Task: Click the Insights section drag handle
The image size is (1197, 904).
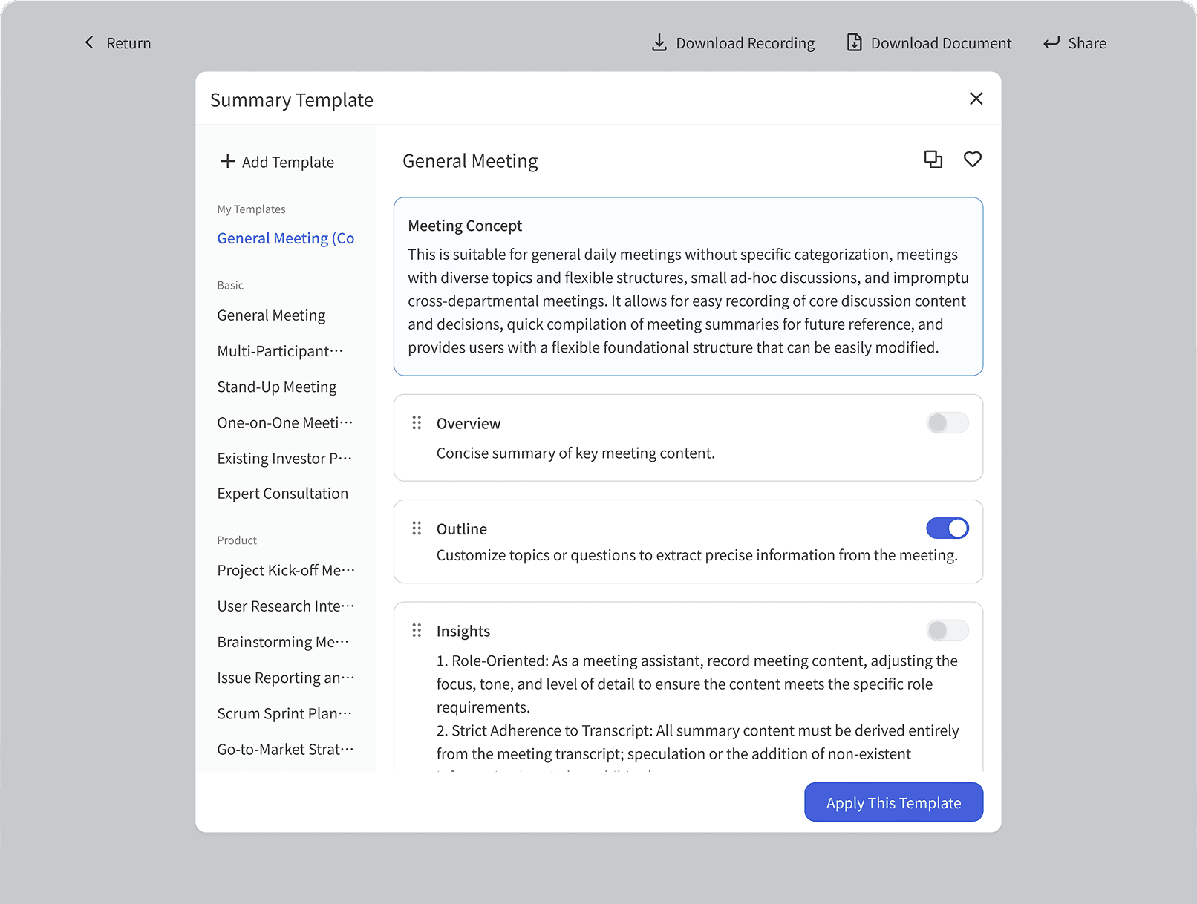Action: 417,631
